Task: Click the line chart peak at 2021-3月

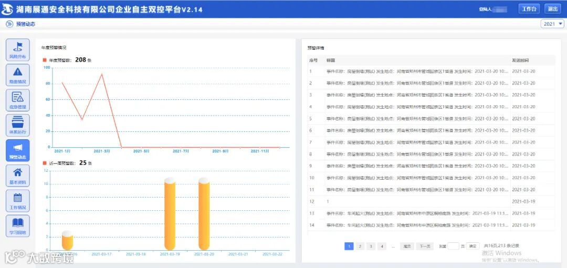Action: point(102,74)
